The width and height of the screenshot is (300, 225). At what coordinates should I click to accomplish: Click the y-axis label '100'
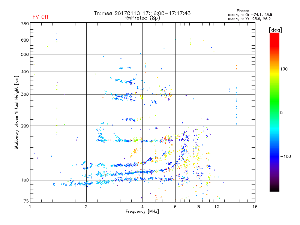(x=25, y=180)
